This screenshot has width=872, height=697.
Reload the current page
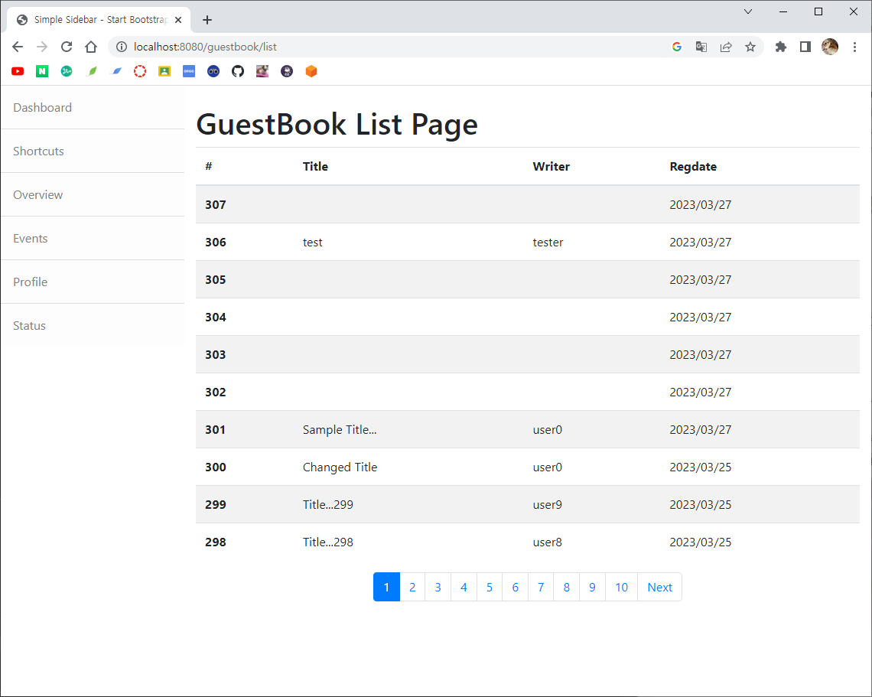67,47
